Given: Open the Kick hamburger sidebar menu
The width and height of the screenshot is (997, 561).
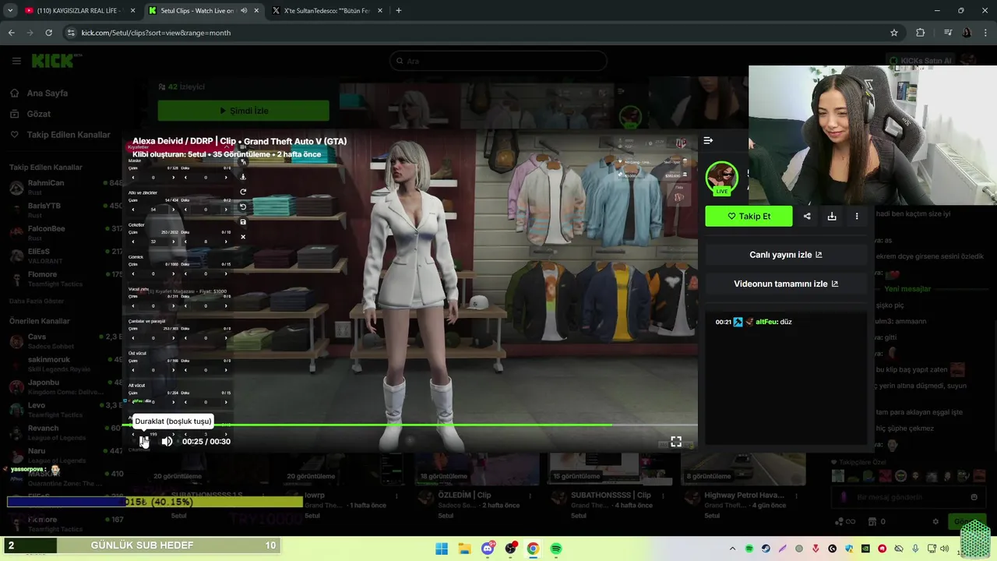Looking at the screenshot, I should [16, 61].
